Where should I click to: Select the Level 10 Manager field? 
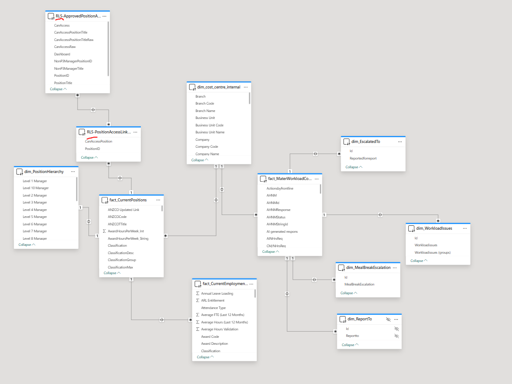pyautogui.click(x=36, y=188)
